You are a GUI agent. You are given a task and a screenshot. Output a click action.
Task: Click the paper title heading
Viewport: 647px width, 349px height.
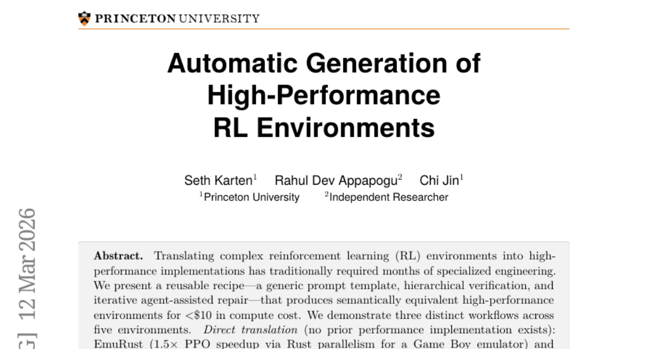click(323, 95)
